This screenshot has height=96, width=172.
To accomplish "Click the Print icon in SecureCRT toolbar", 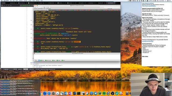I will click(x=44, y=7).
